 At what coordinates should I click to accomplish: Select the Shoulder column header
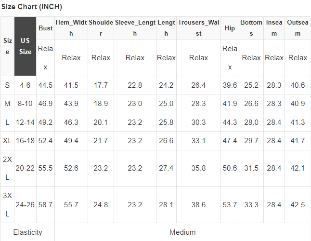point(101,28)
